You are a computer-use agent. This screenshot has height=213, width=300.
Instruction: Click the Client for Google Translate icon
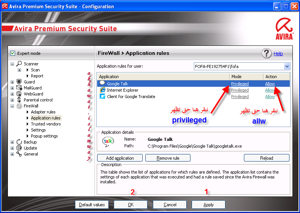point(102,97)
